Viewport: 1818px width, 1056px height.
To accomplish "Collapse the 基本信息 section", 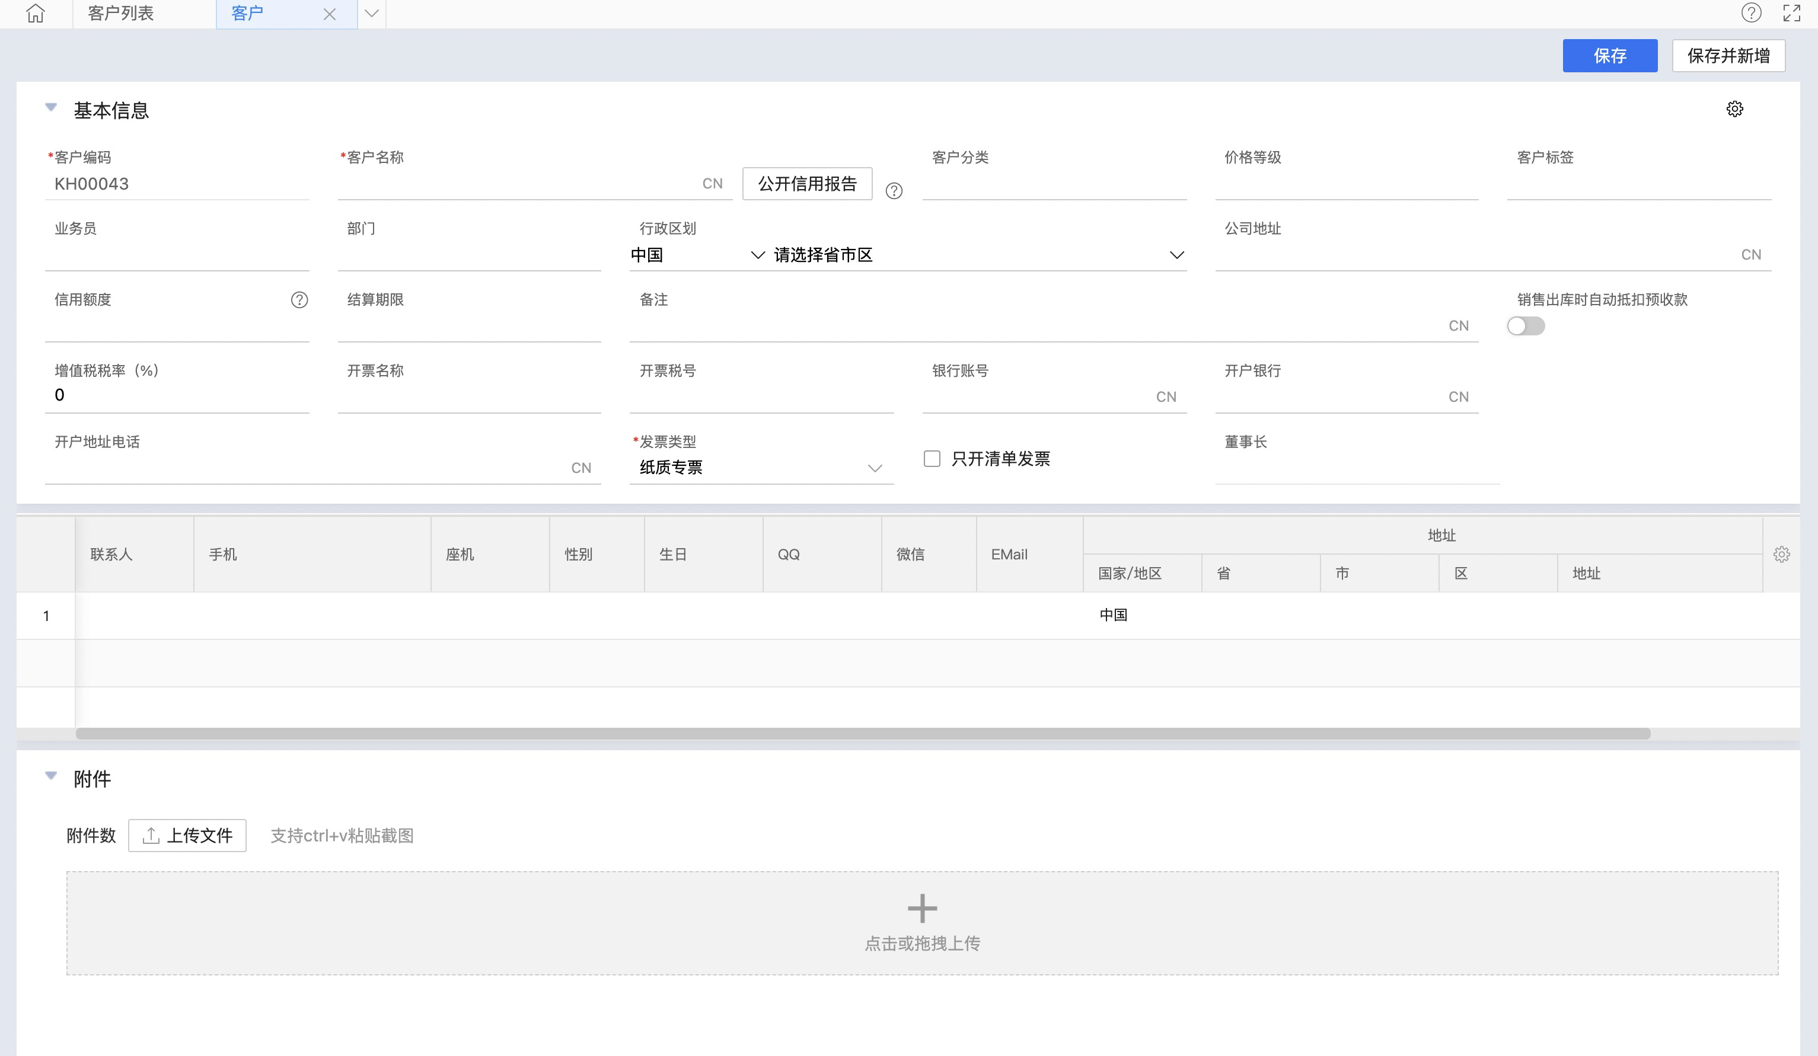I will [x=51, y=108].
